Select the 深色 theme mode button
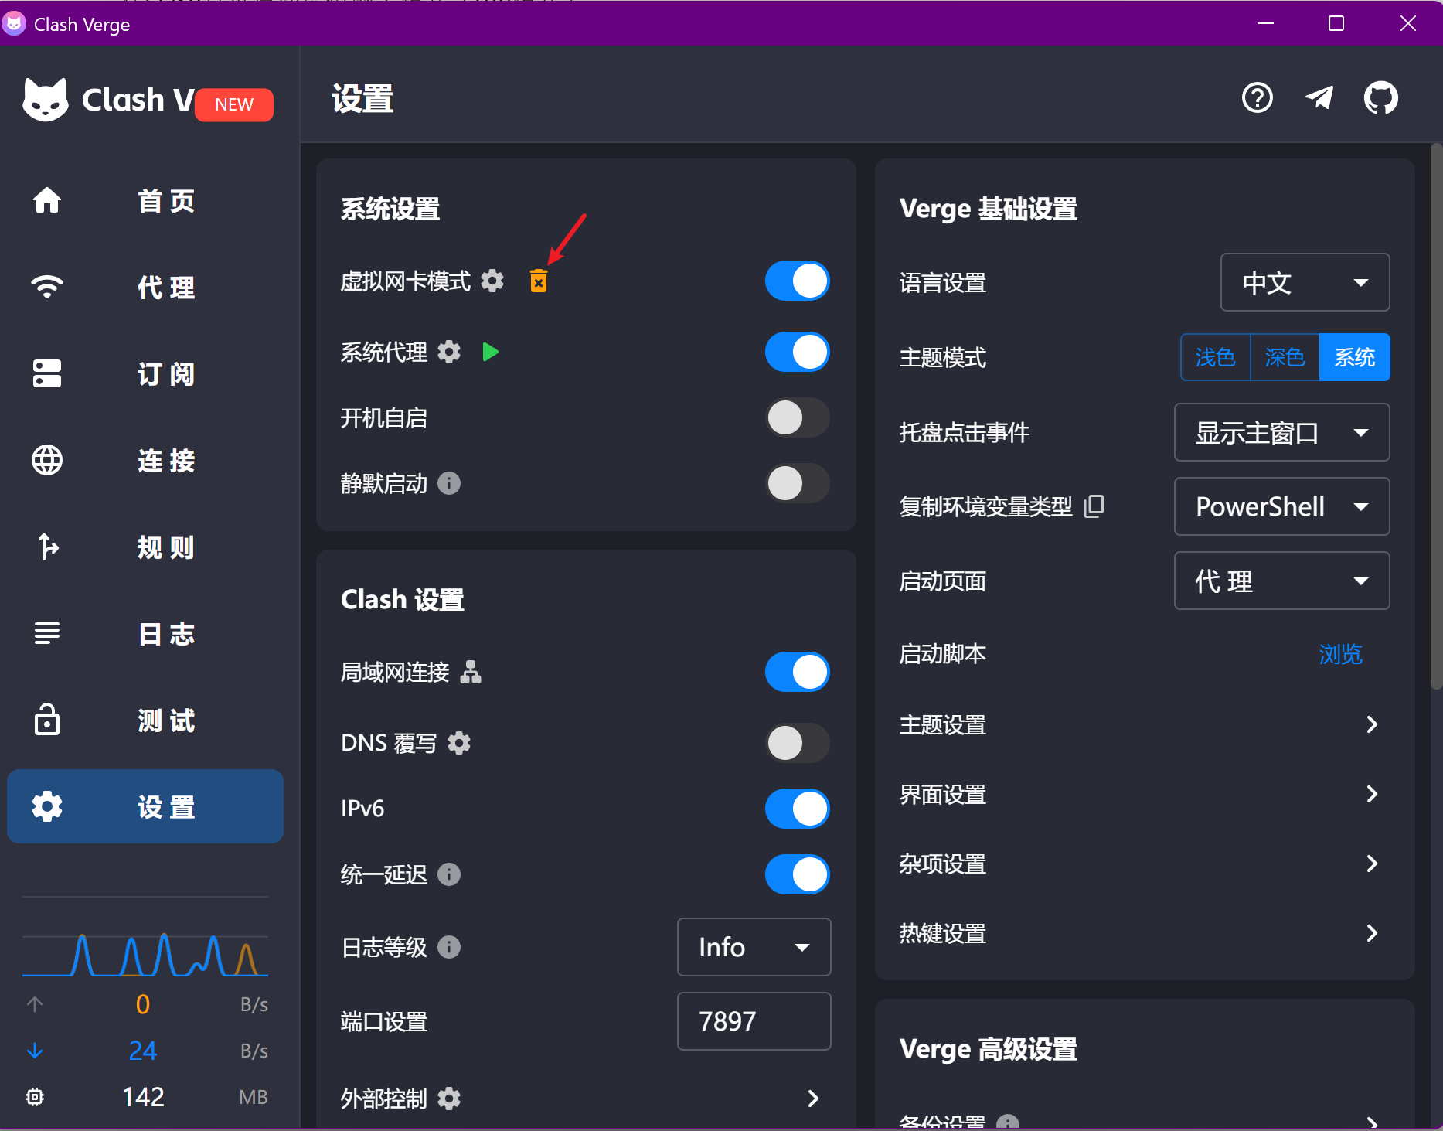1443x1131 pixels. click(1285, 357)
